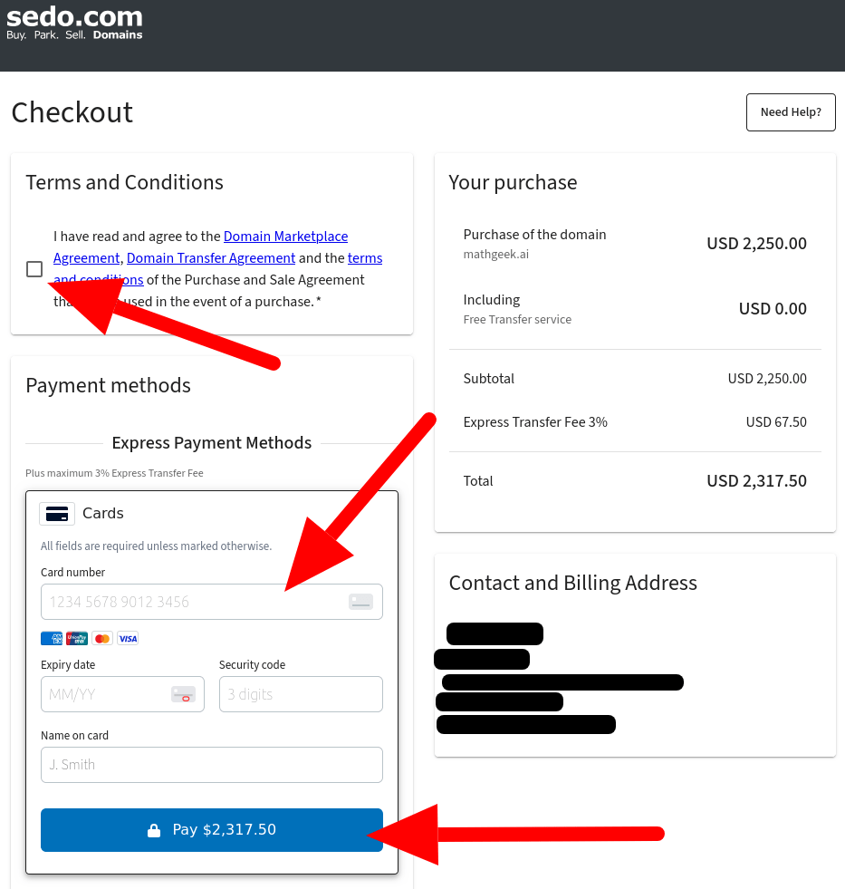Image resolution: width=845 pixels, height=889 pixels.
Task: Open the Domain Transfer Agreement link
Action: click(211, 258)
